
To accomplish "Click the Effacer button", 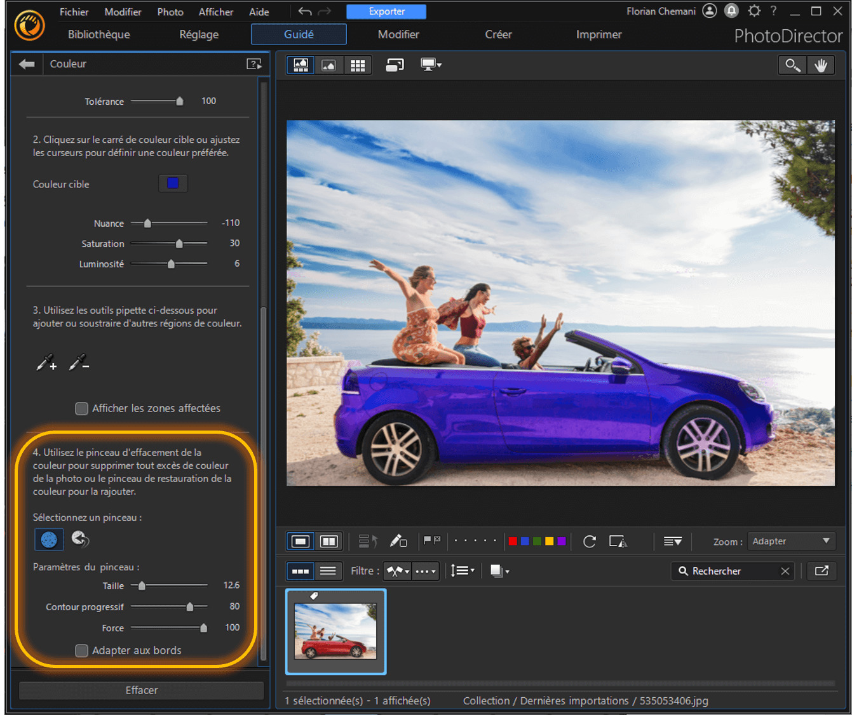I will coord(141,690).
